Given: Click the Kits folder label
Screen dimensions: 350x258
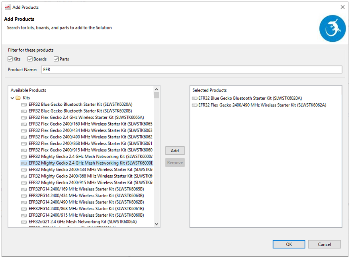Looking at the screenshot, I should (26, 98).
